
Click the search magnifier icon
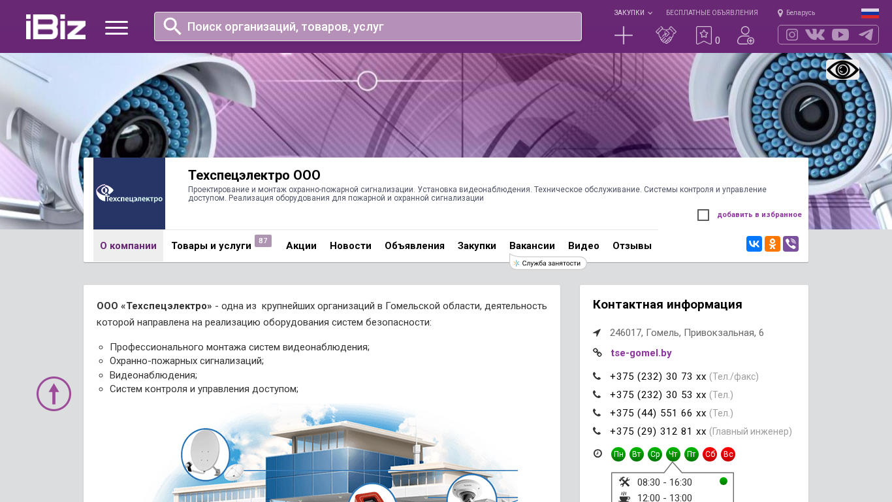tap(172, 26)
